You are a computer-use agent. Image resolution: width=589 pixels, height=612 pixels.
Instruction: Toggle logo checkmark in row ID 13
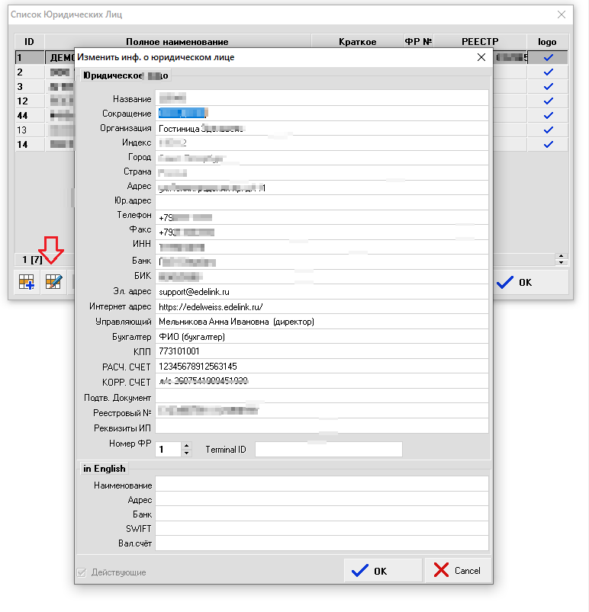pos(548,130)
